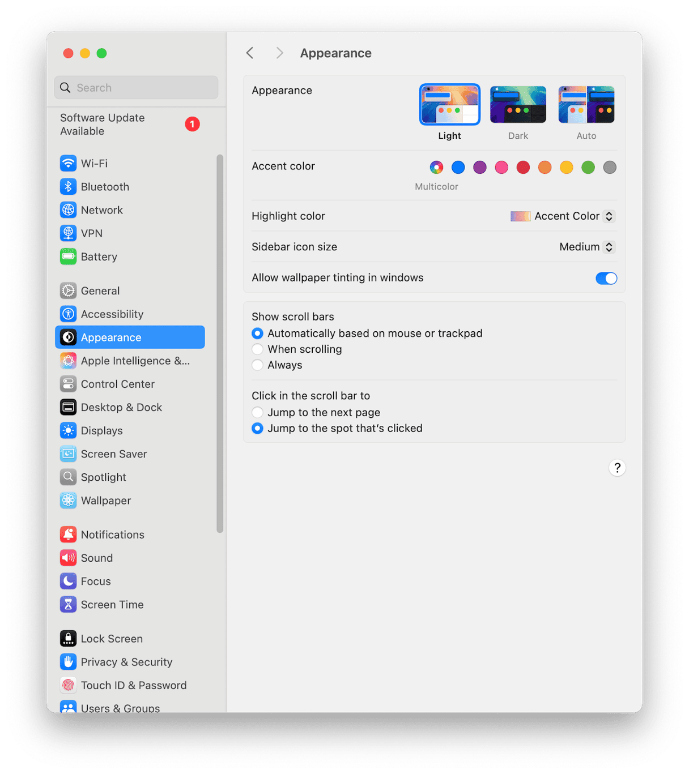Open Apple Intelligence icon
The image size is (689, 774).
pyautogui.click(x=68, y=361)
